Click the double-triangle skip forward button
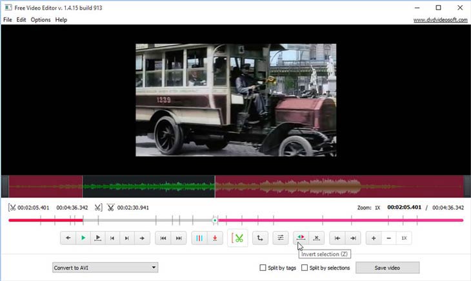This screenshot has width=471, height=281. point(179,238)
